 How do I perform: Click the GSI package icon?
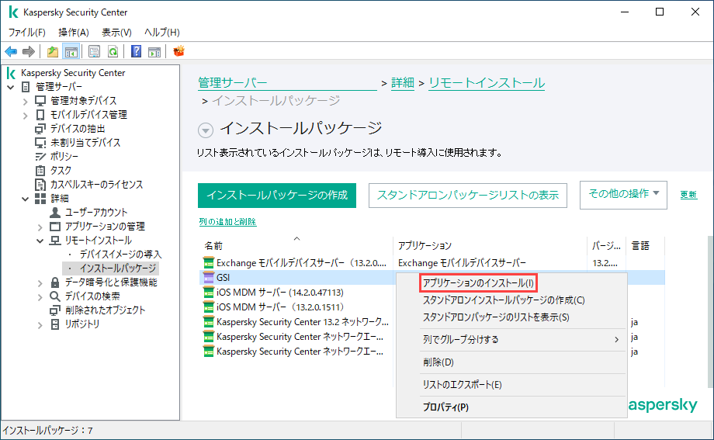tap(209, 277)
